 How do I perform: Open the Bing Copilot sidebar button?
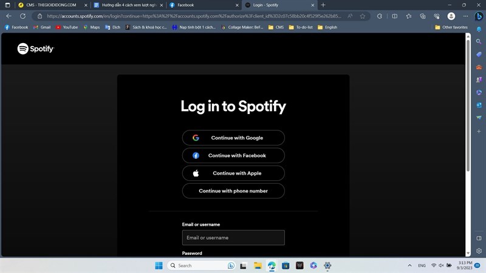tap(479, 16)
